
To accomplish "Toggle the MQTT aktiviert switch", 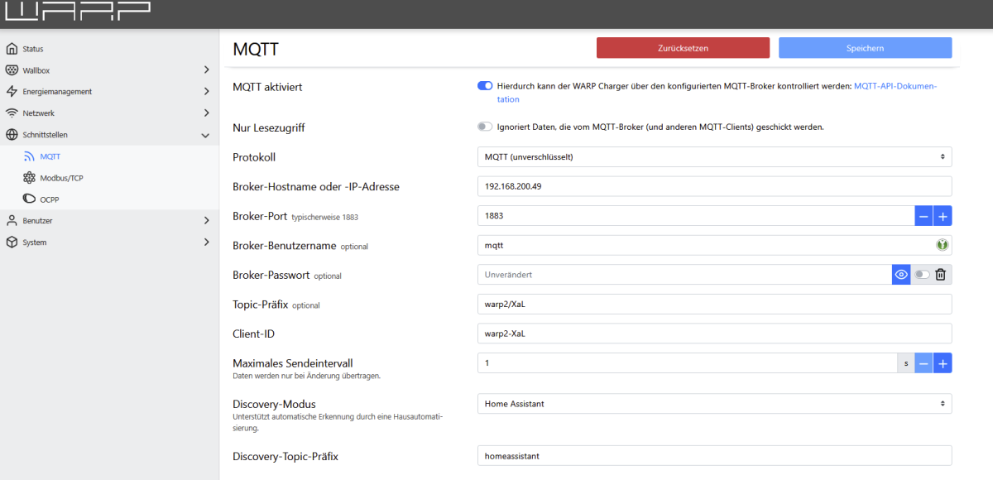I will 485,86.
